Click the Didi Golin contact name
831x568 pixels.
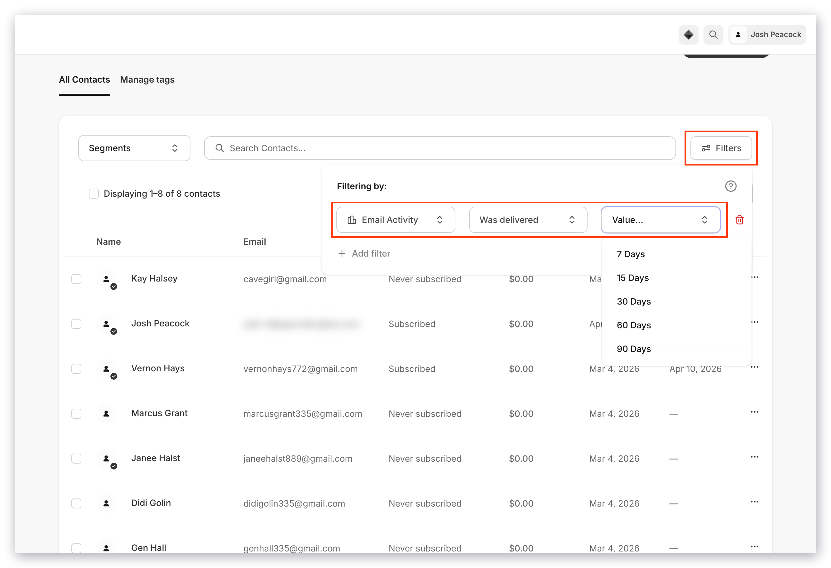point(151,503)
